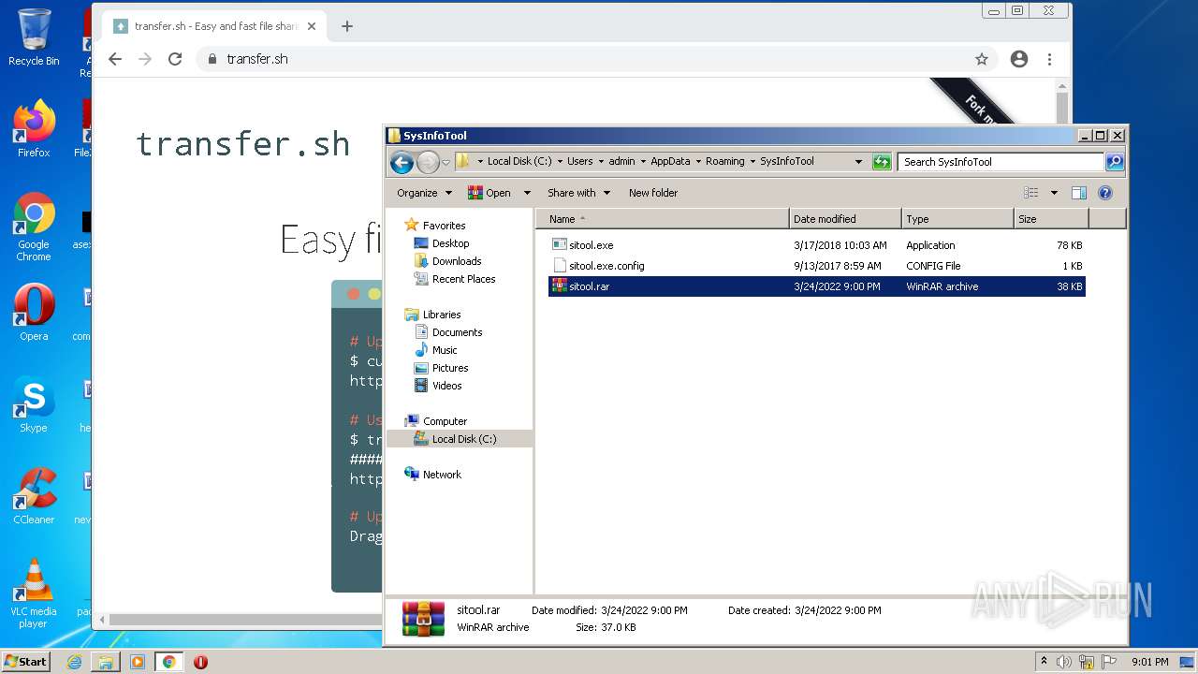1198x674 pixels.
Task: Open a new Chrome tab with plus
Action: click(x=347, y=26)
